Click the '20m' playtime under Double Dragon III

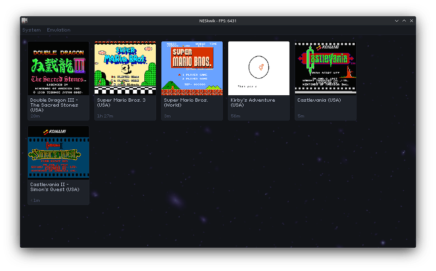pyautogui.click(x=35, y=116)
